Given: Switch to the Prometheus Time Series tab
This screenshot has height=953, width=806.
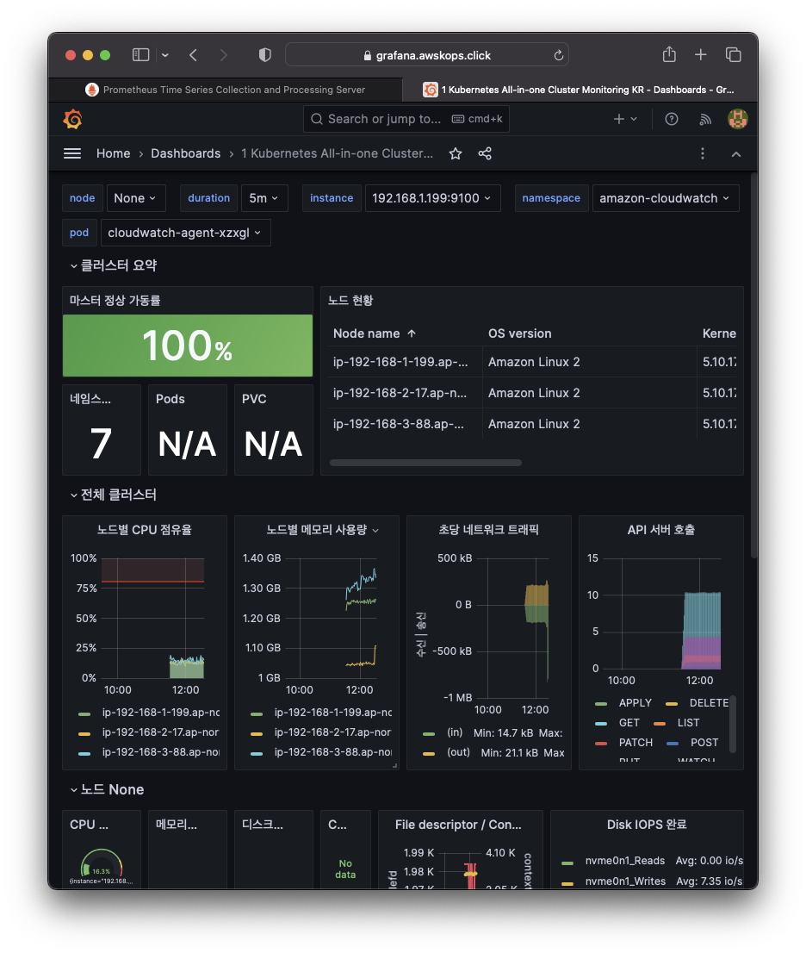Looking at the screenshot, I should (226, 90).
